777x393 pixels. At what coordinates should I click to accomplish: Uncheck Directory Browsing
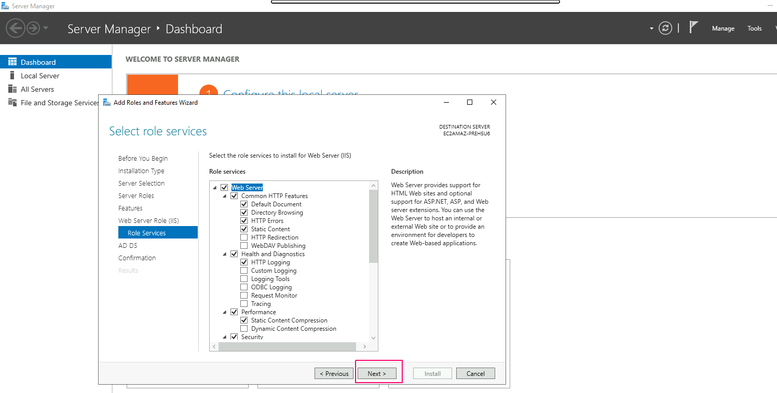tap(244, 212)
